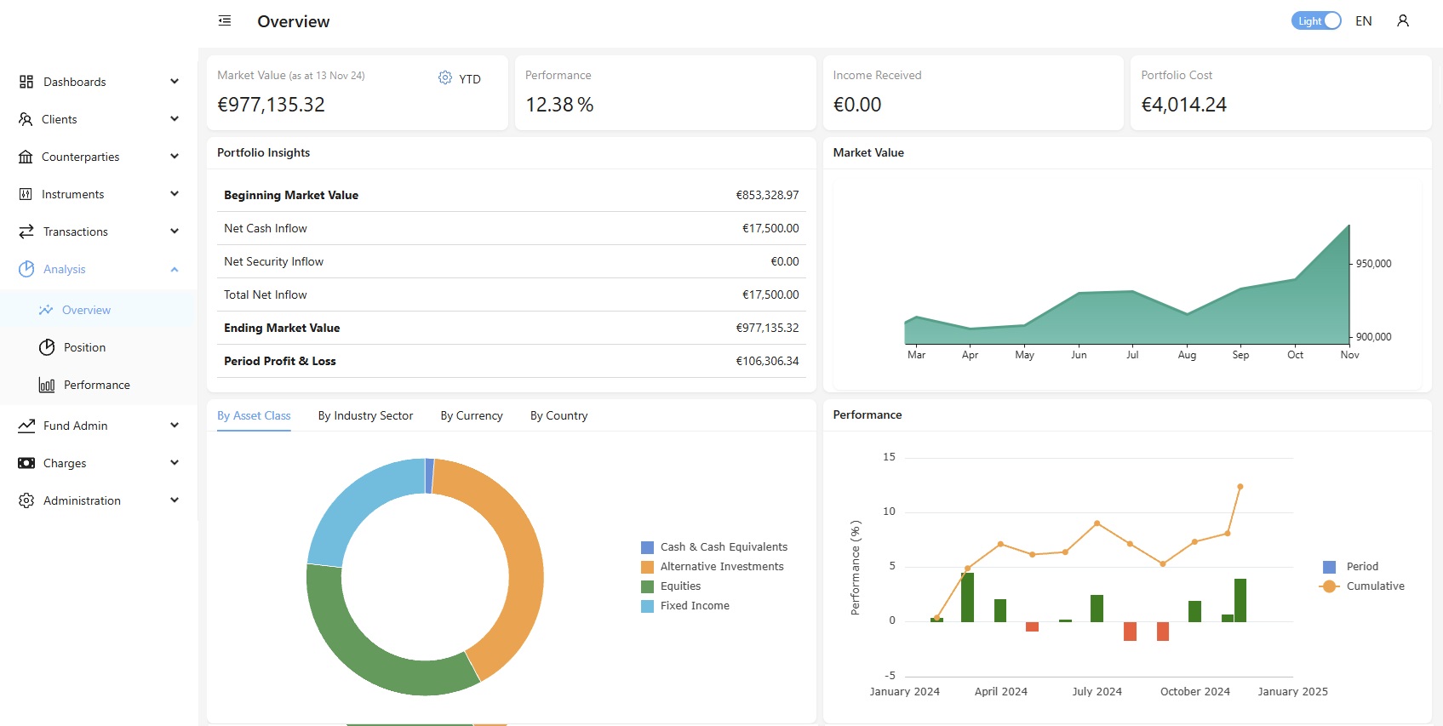Expand the Charges menu chevron

click(175, 463)
